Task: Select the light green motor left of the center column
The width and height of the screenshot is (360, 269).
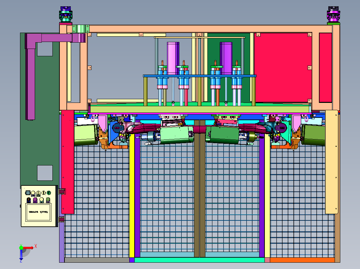Action: pyautogui.click(x=176, y=135)
